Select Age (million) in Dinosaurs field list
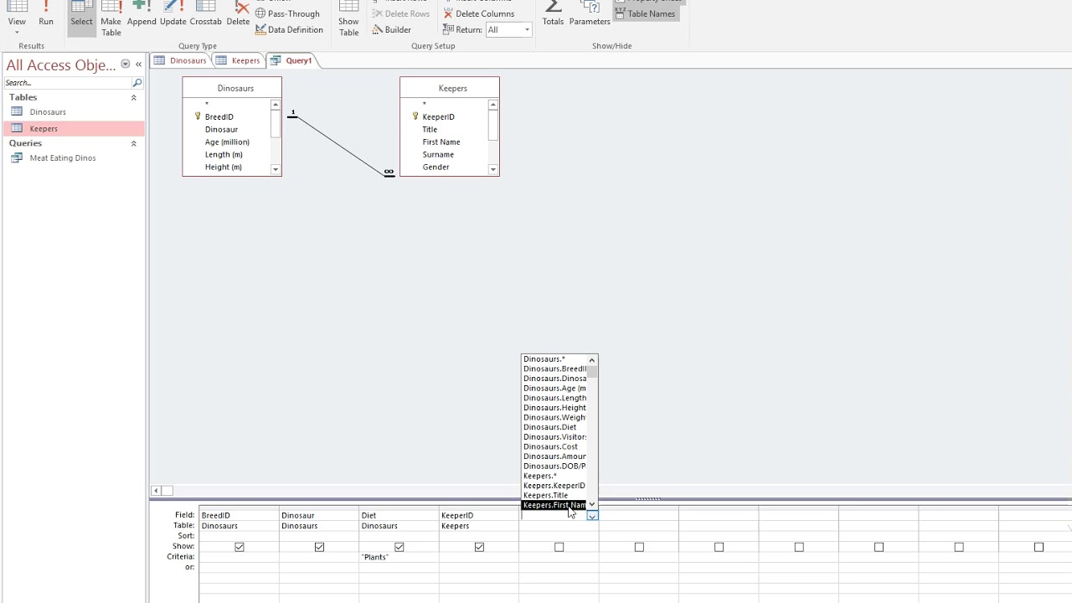The height and width of the screenshot is (603, 1072). [x=227, y=142]
